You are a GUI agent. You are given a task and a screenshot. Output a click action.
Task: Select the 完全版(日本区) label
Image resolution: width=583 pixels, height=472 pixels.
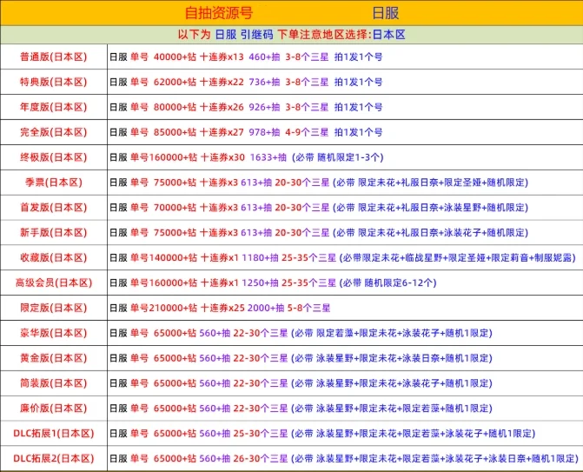tap(54, 132)
